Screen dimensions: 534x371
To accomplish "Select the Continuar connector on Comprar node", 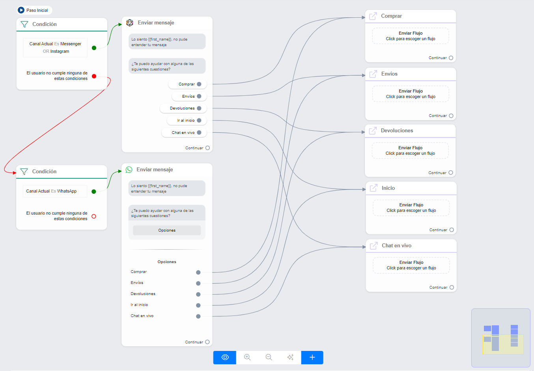I will click(x=451, y=58).
